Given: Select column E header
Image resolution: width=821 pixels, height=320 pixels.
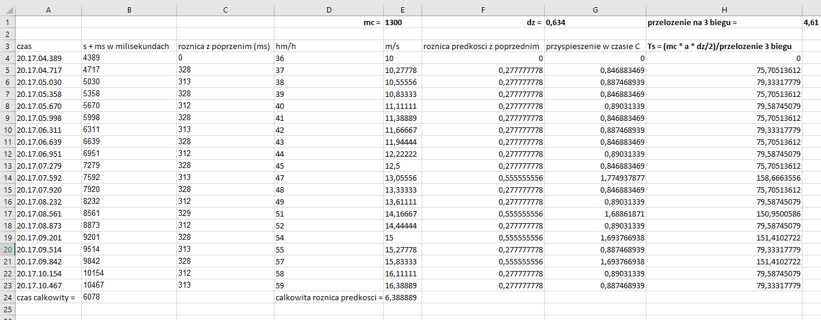Looking at the screenshot, I should pyautogui.click(x=402, y=10).
